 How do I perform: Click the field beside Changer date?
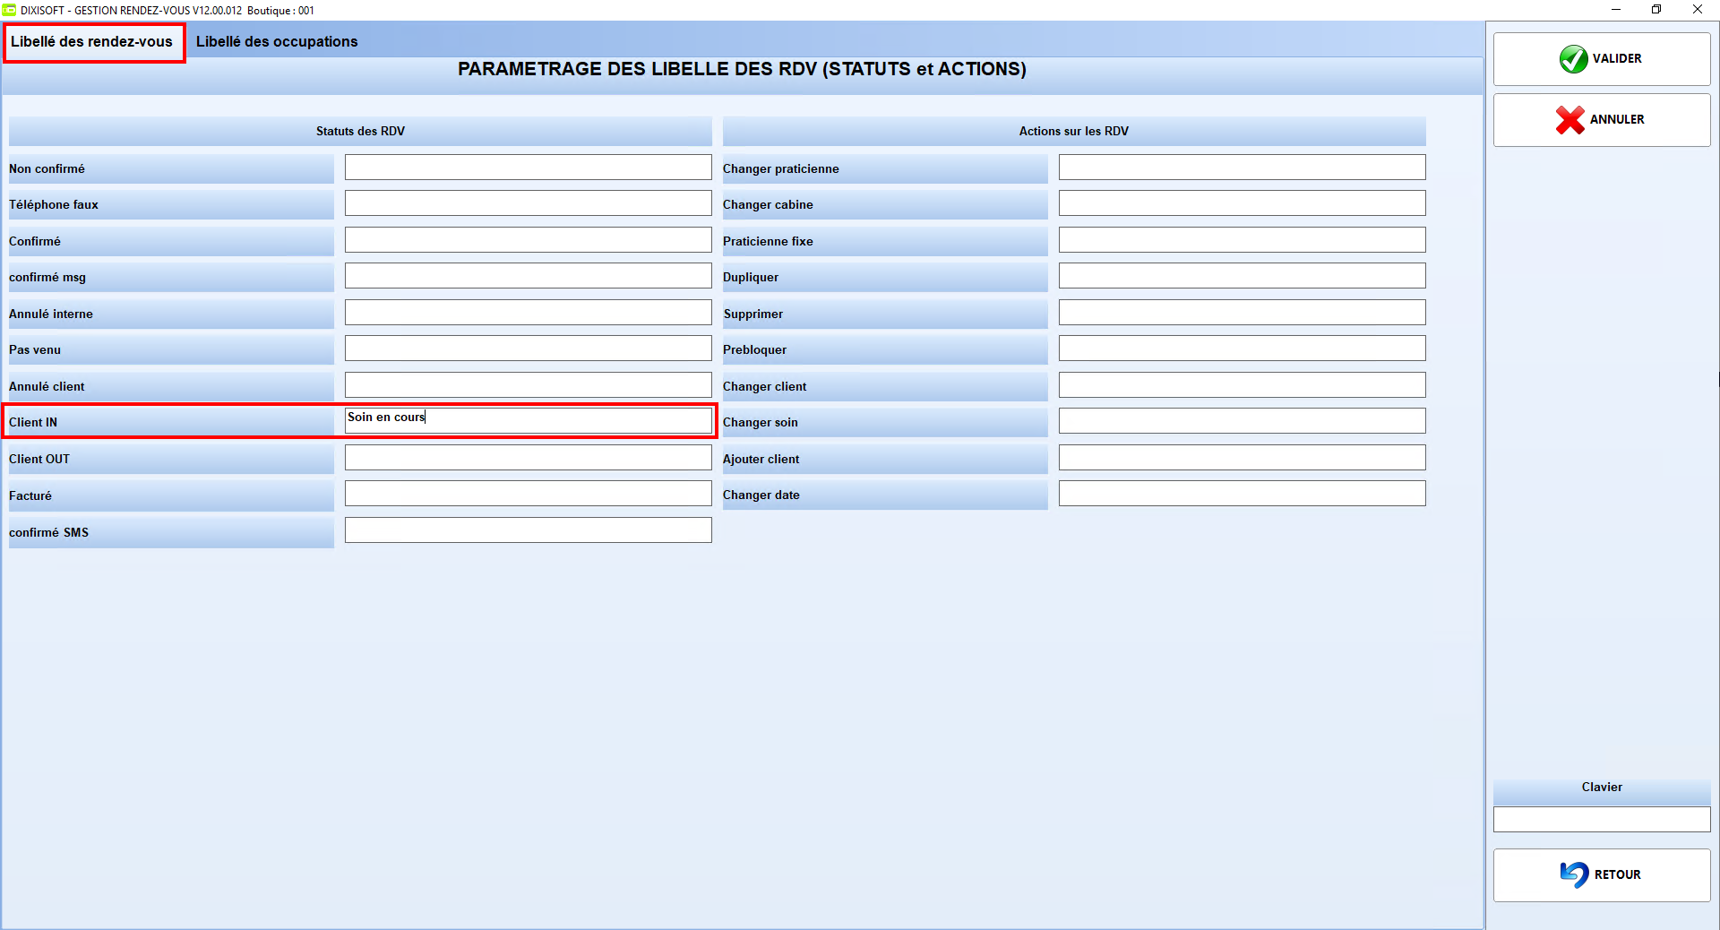pyautogui.click(x=1242, y=493)
